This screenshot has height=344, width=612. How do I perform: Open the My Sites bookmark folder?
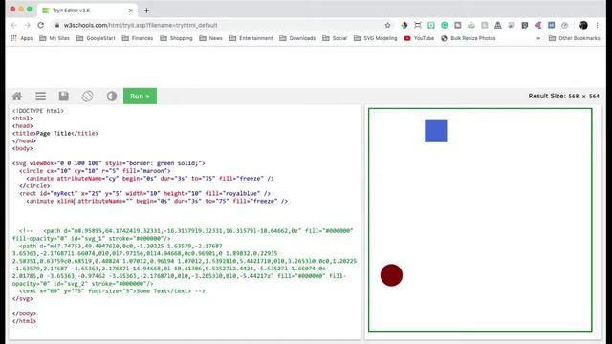55,38
